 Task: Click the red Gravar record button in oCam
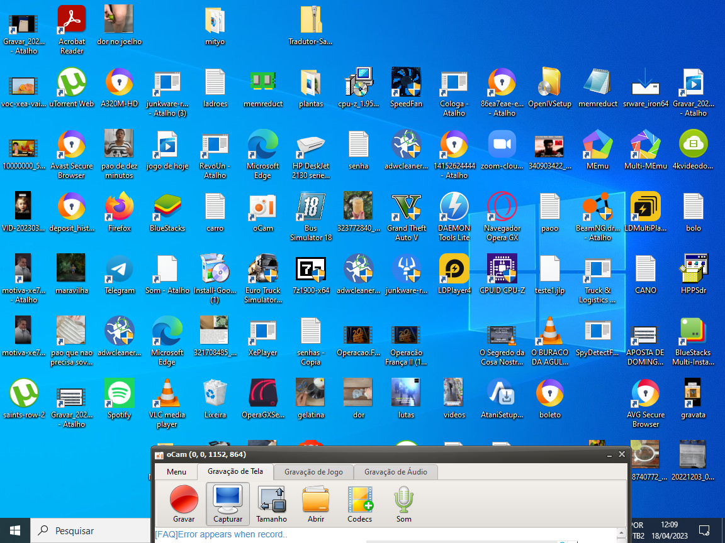[184, 504]
